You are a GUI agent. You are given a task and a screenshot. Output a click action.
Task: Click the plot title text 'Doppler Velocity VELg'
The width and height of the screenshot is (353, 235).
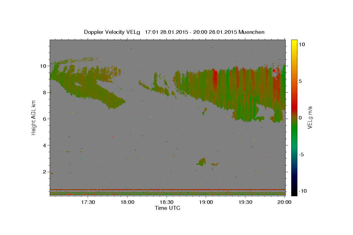coord(112,32)
